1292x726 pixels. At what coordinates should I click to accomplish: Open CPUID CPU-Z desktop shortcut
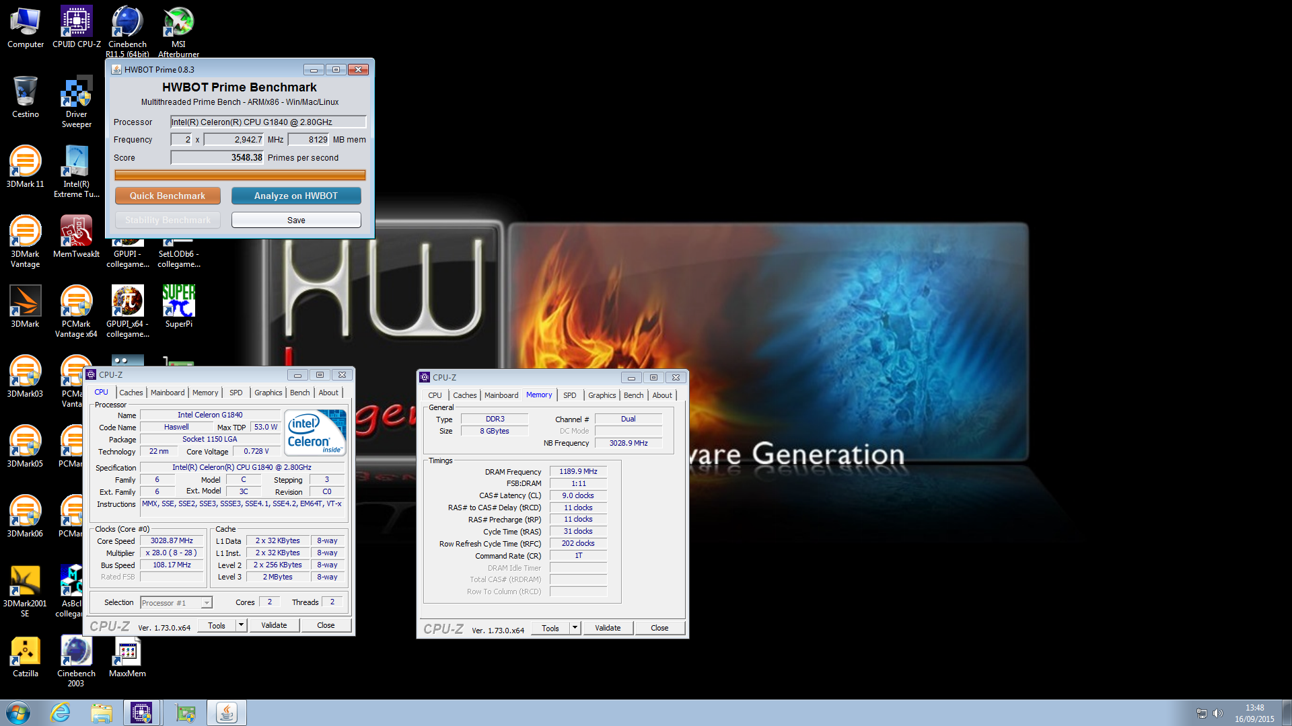77,28
